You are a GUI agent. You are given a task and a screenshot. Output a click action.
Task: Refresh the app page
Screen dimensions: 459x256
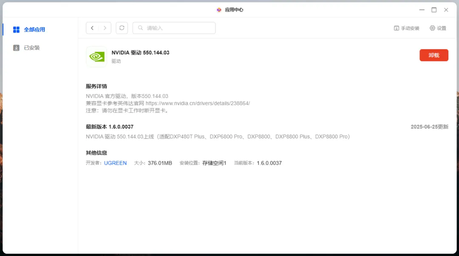click(x=122, y=28)
